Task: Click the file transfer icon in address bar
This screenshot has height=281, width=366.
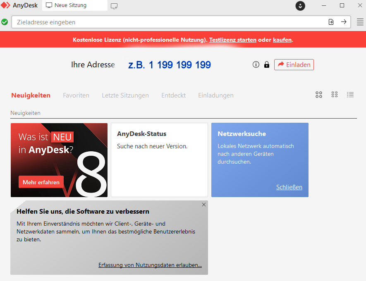Action: (x=331, y=22)
